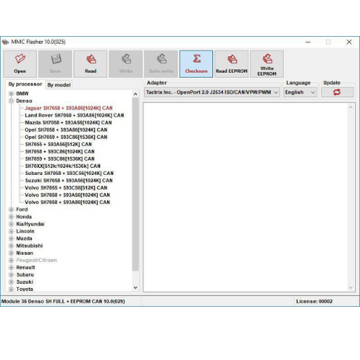Click the Safe write toolbar button

161,64
